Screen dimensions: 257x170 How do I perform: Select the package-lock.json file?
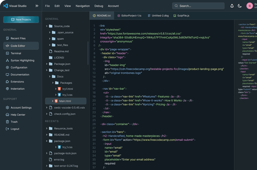point(65,153)
